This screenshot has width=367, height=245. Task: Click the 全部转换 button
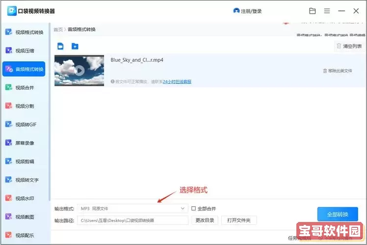click(x=338, y=214)
